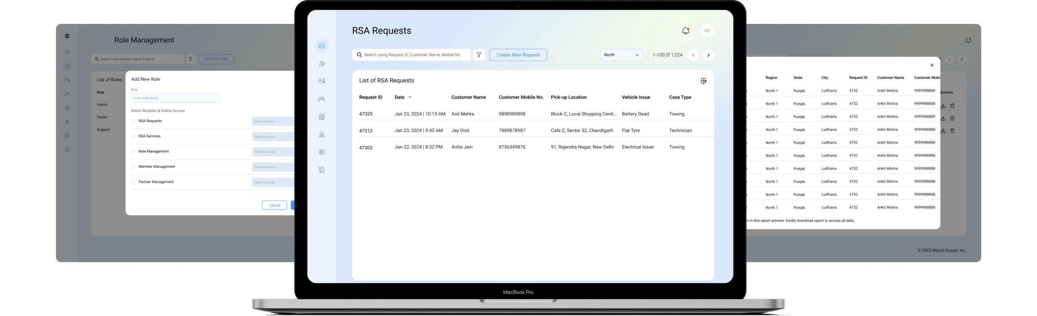Check the RSA Requests module checkbox

click(133, 121)
